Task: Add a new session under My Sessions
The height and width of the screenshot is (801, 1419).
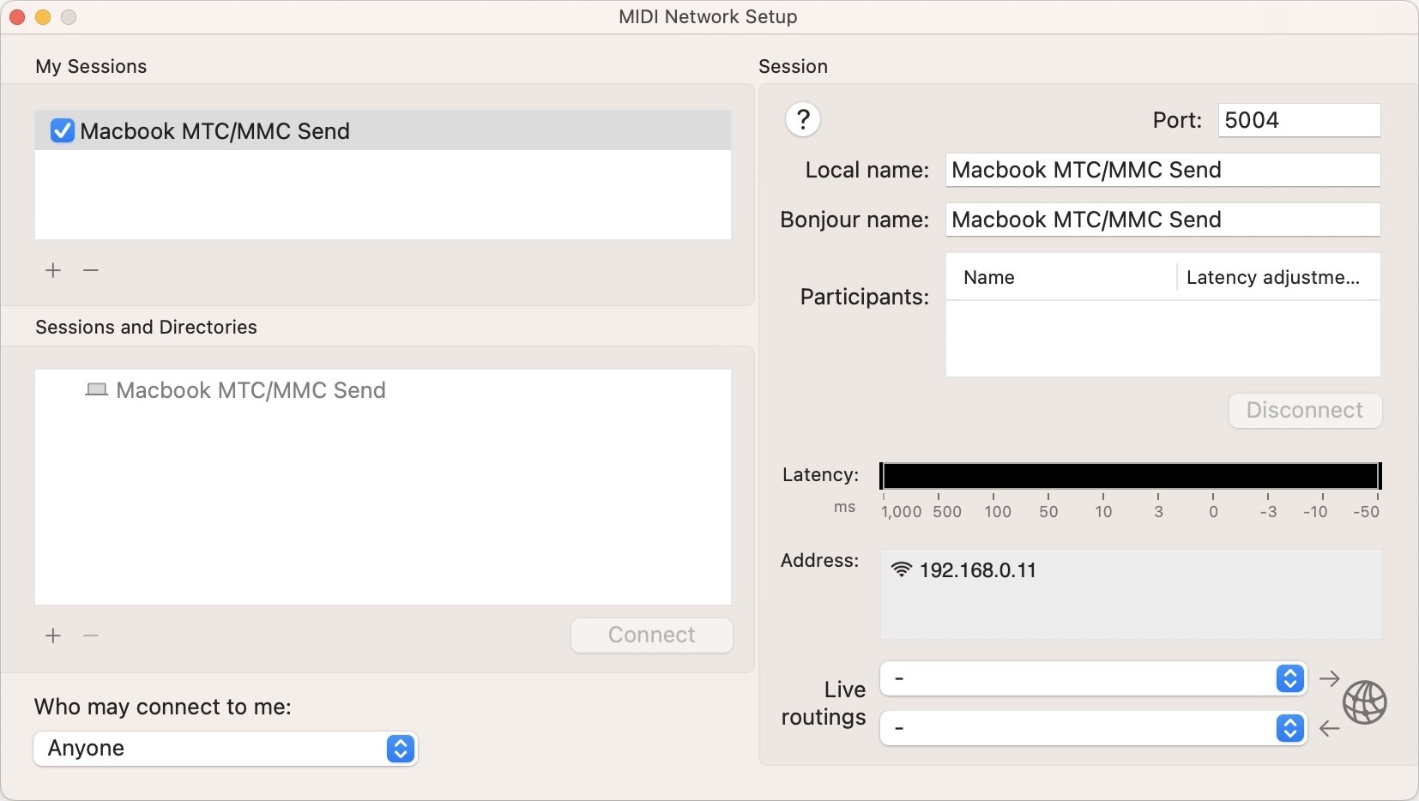Action: tap(53, 270)
